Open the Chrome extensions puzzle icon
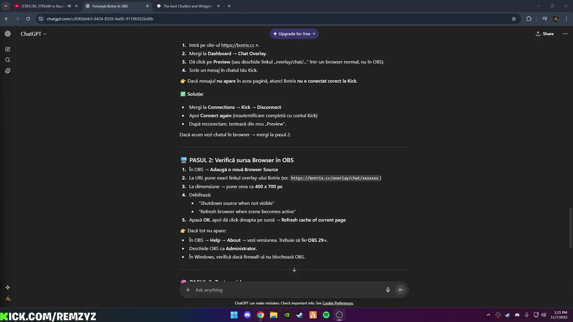 pos(529,19)
